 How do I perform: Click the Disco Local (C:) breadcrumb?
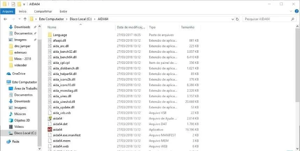coord(81,19)
